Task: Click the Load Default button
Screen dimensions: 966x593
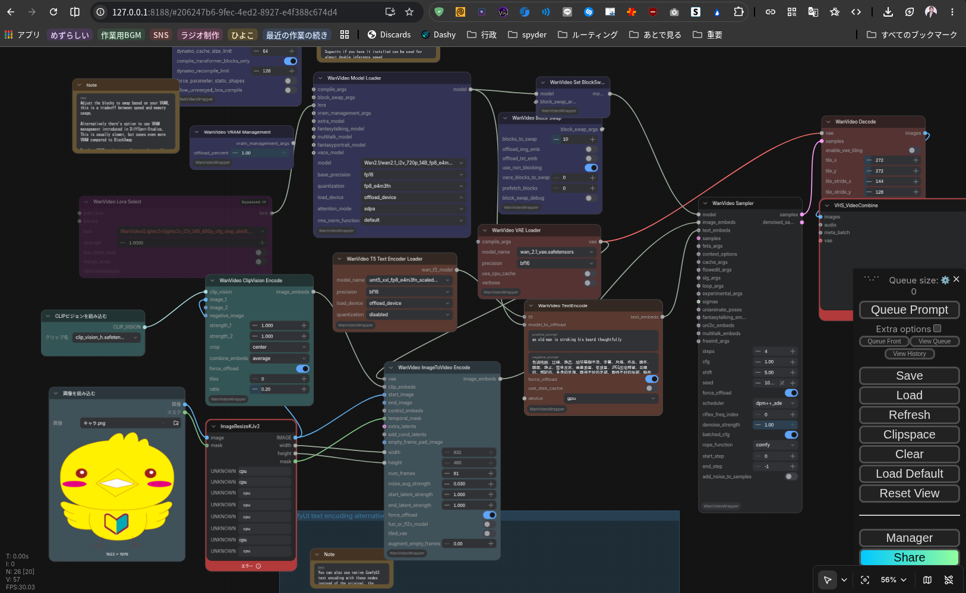Action: [x=910, y=474]
